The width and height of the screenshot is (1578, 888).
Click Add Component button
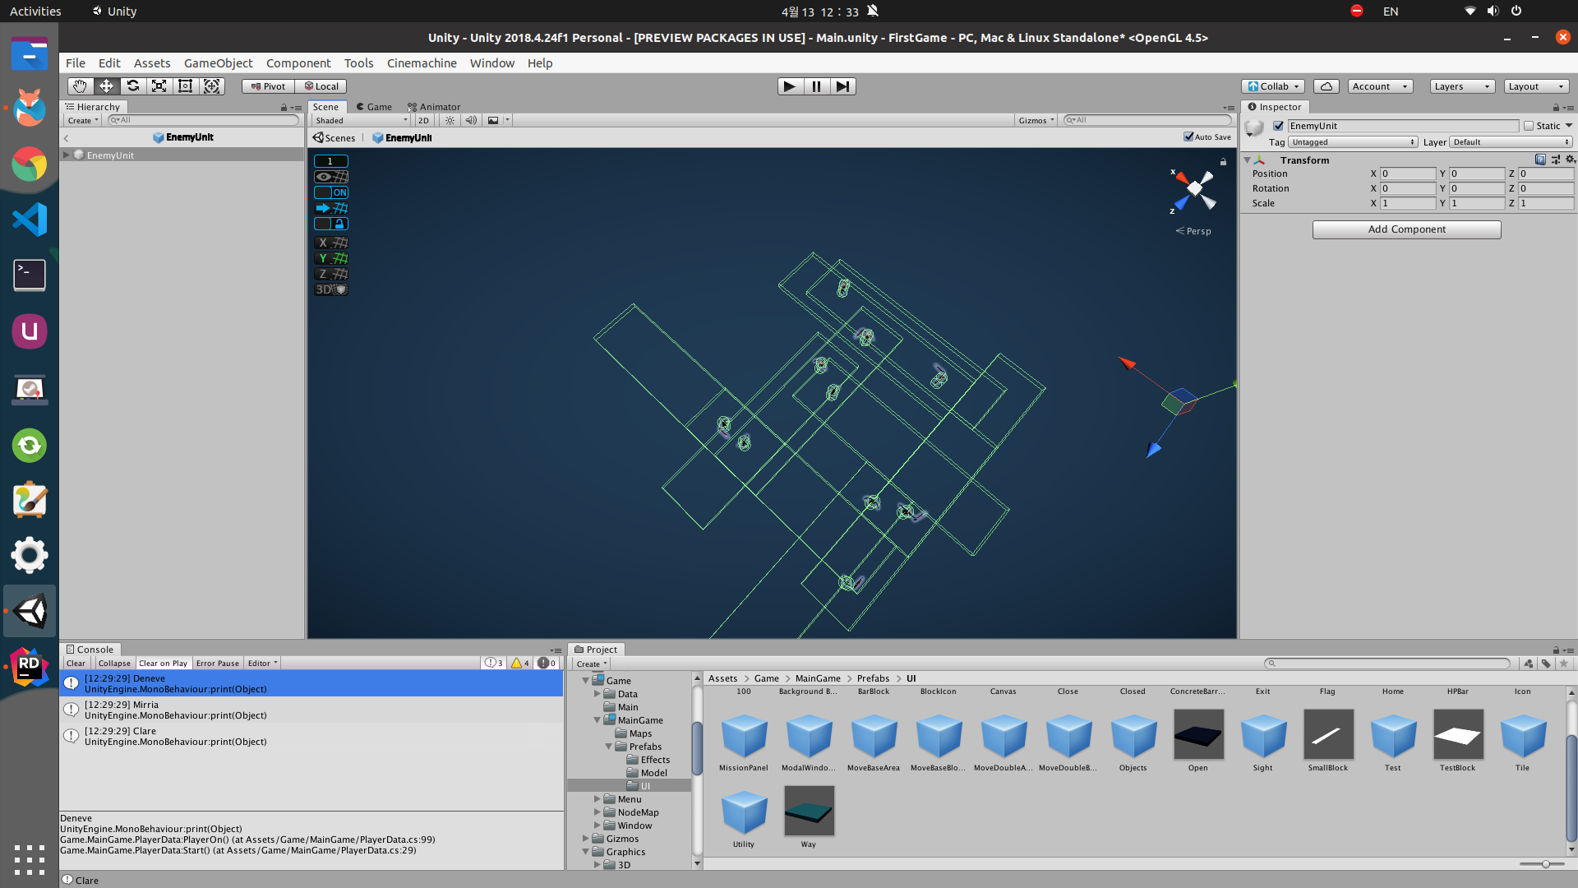point(1406,229)
